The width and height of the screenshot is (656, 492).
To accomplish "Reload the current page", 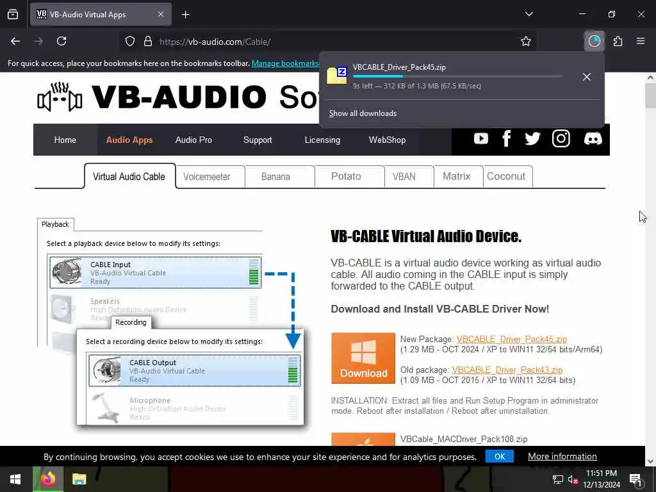I will click(61, 42).
